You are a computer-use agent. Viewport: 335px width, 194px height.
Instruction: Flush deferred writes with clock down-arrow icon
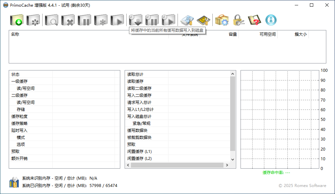pos(136,20)
